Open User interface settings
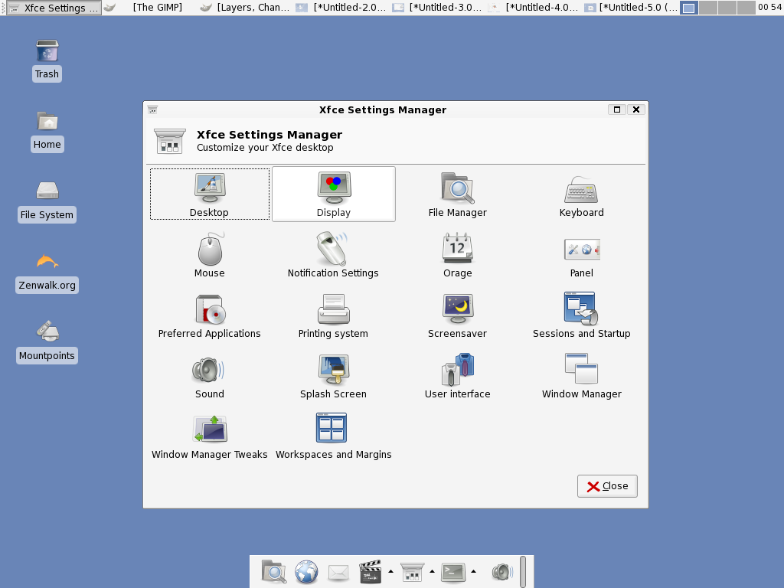 [x=458, y=375]
